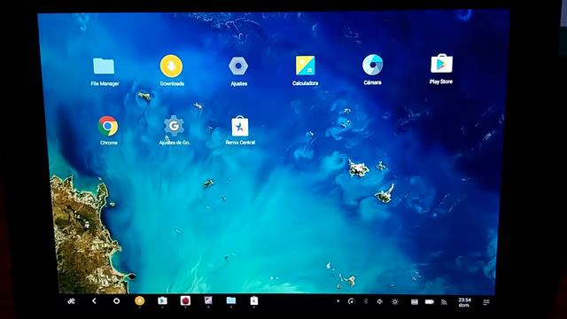The height and width of the screenshot is (319, 567).
Task: Open the keyboard input tray icon
Action: [x=415, y=301]
